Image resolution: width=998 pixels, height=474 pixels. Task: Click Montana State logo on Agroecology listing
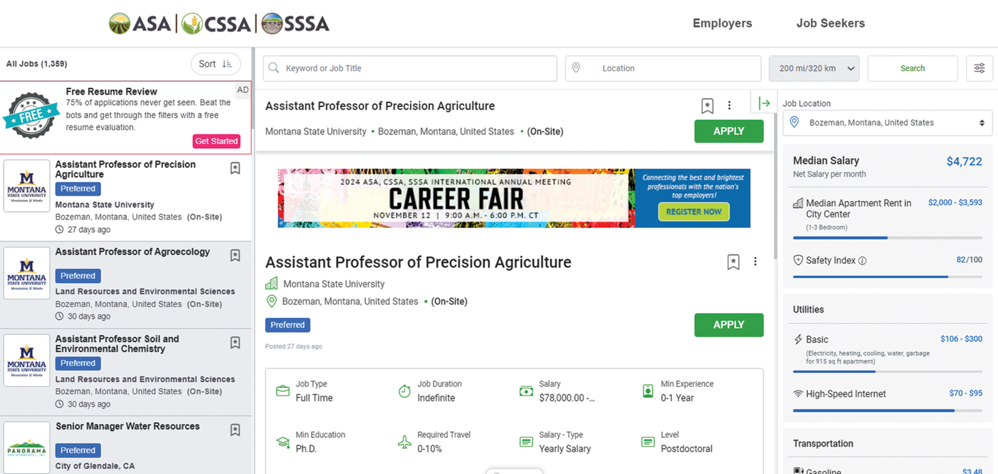point(27,273)
